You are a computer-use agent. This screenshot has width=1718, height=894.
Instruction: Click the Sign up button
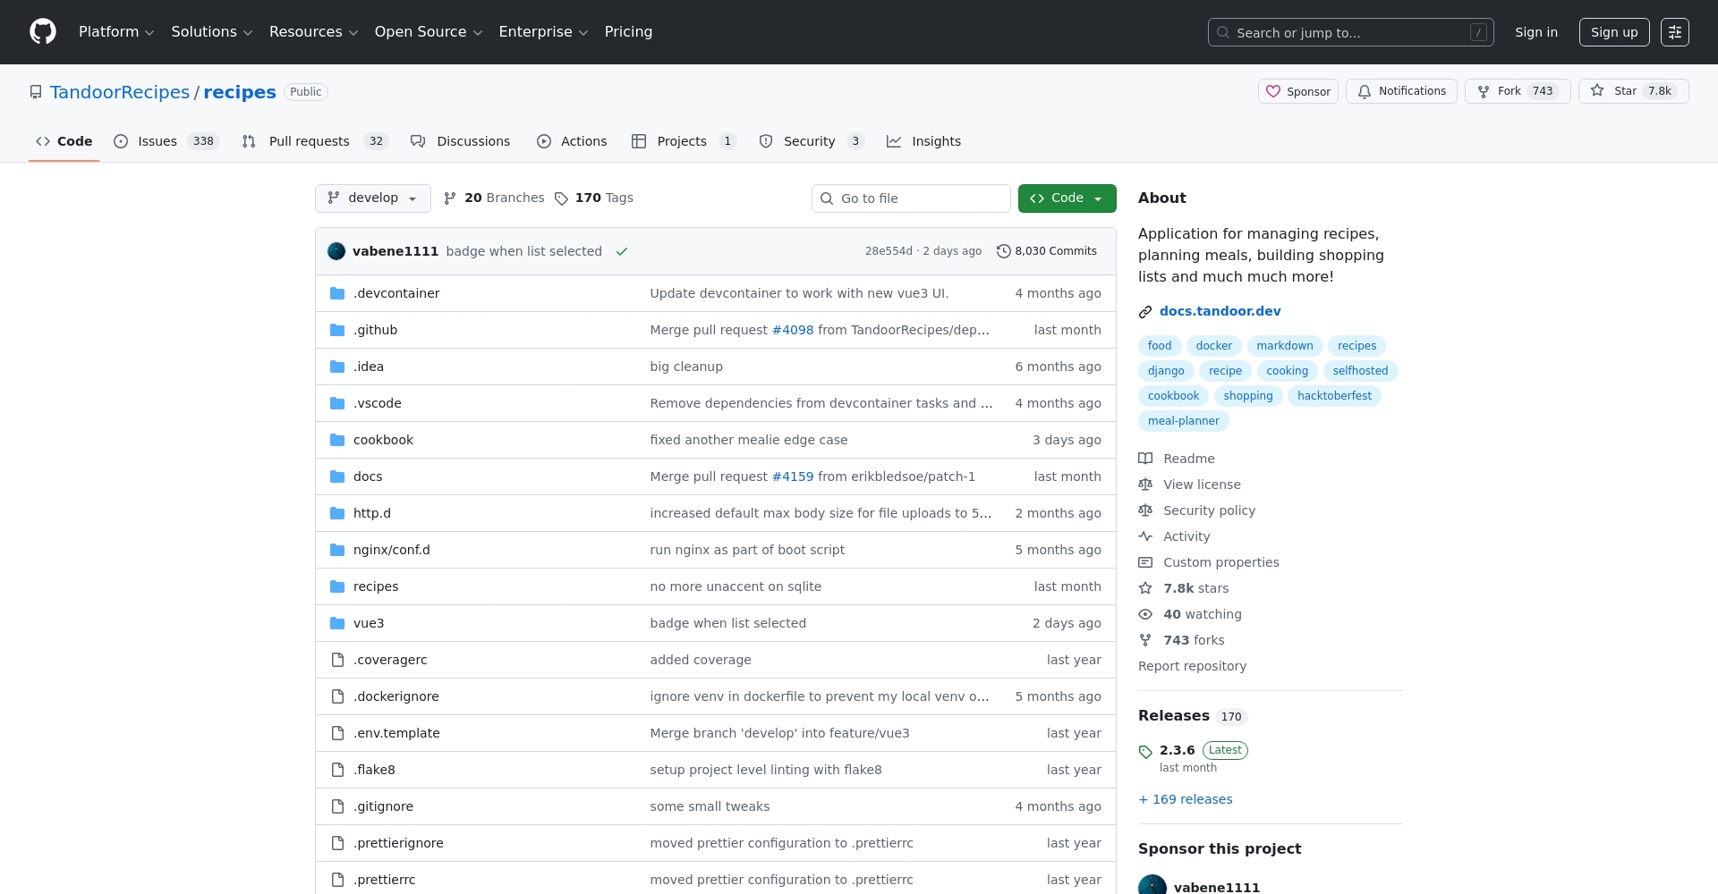click(1613, 32)
